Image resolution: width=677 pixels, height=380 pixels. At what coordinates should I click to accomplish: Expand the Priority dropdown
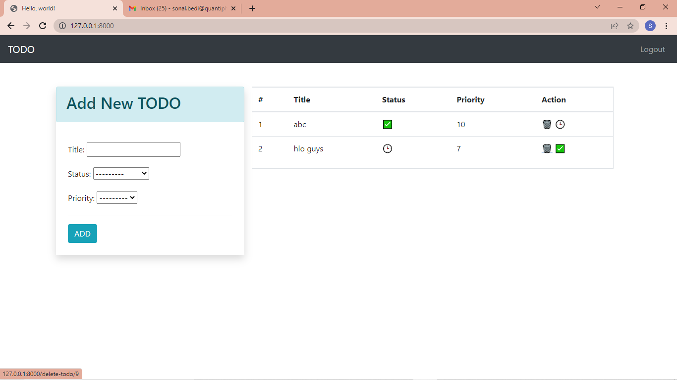[x=117, y=198]
